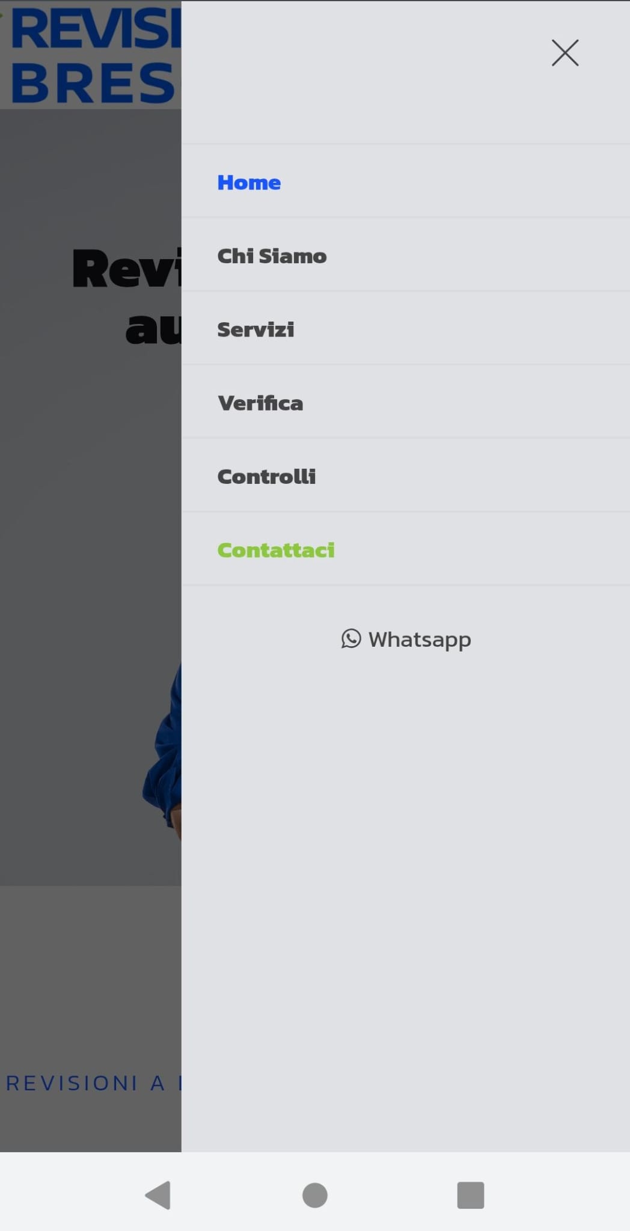Open recent apps with the square icon
The height and width of the screenshot is (1231, 630).
(471, 1195)
